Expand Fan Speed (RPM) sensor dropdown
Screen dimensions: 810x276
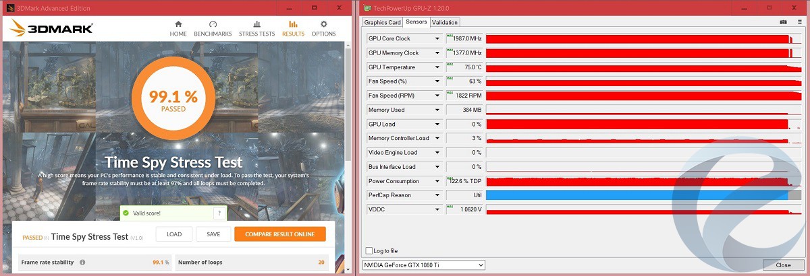click(x=437, y=96)
